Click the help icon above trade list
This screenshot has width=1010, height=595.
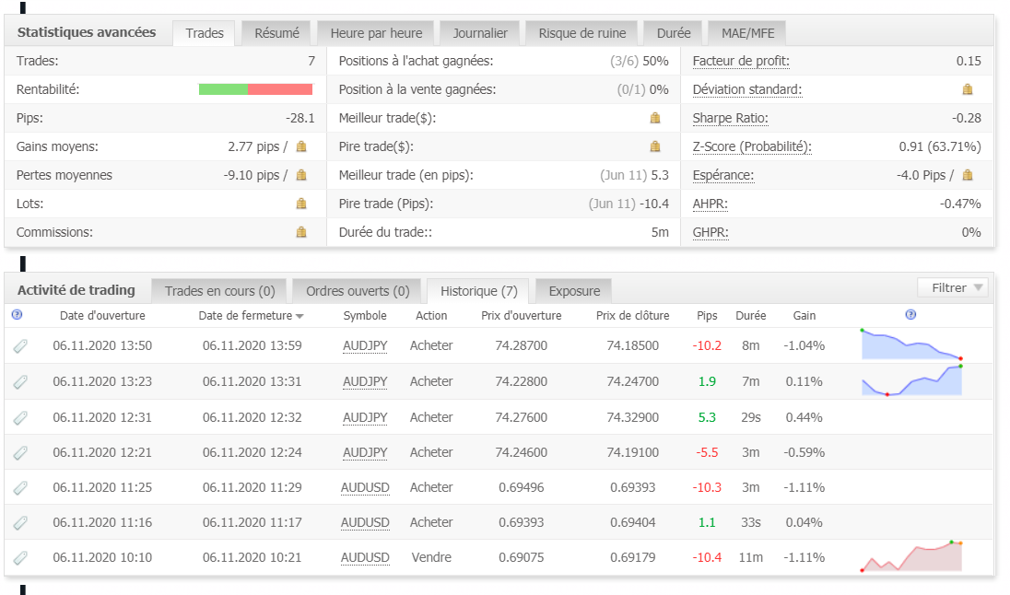pos(16,315)
